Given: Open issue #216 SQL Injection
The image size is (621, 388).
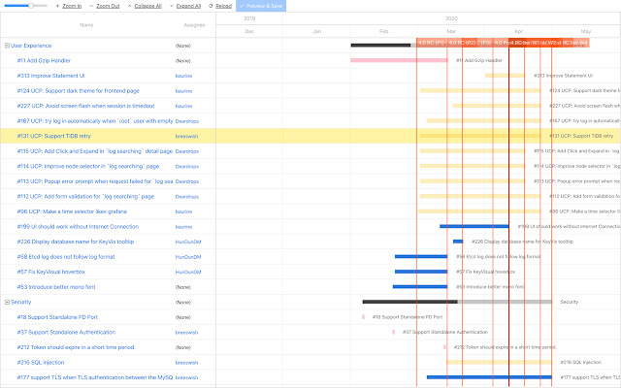Looking at the screenshot, I should click(x=41, y=362).
